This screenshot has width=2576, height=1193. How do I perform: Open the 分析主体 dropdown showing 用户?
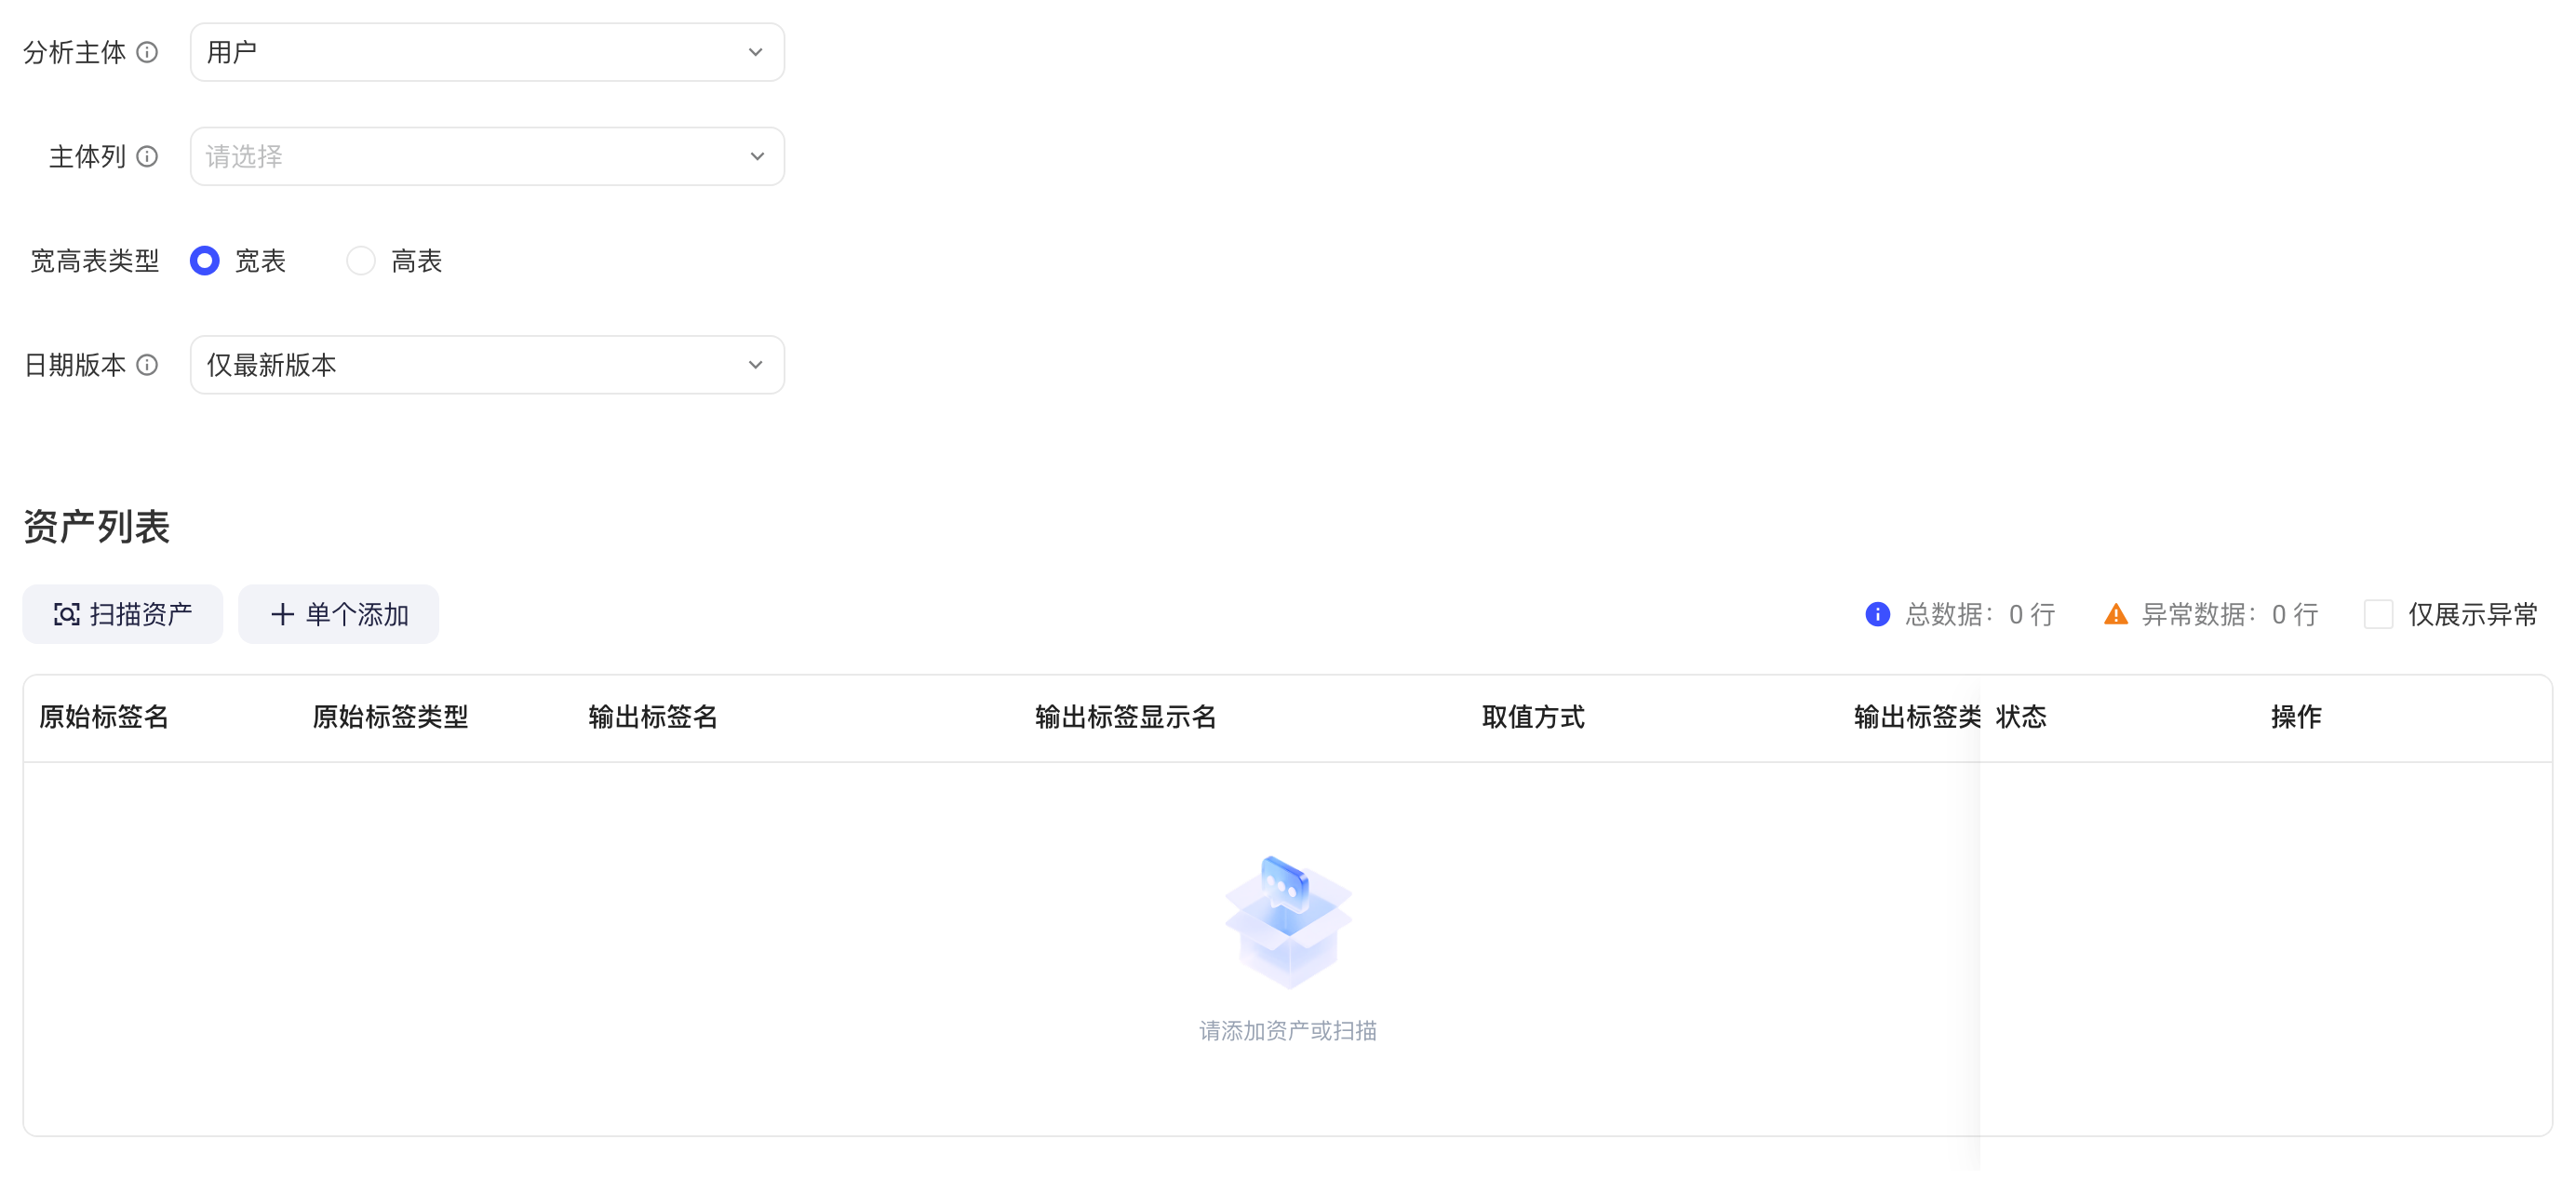(487, 52)
